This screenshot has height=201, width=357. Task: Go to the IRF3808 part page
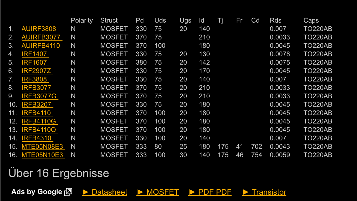[x=34, y=79]
